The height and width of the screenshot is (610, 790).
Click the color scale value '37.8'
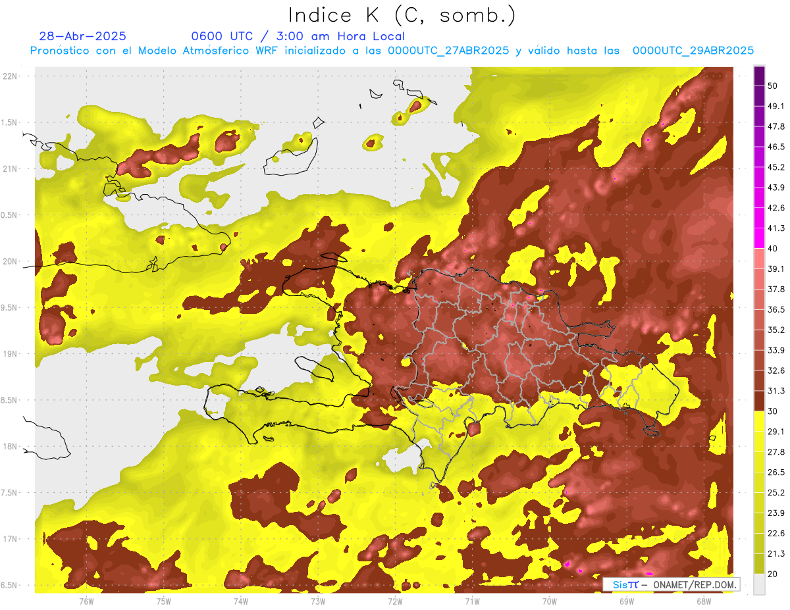point(776,289)
